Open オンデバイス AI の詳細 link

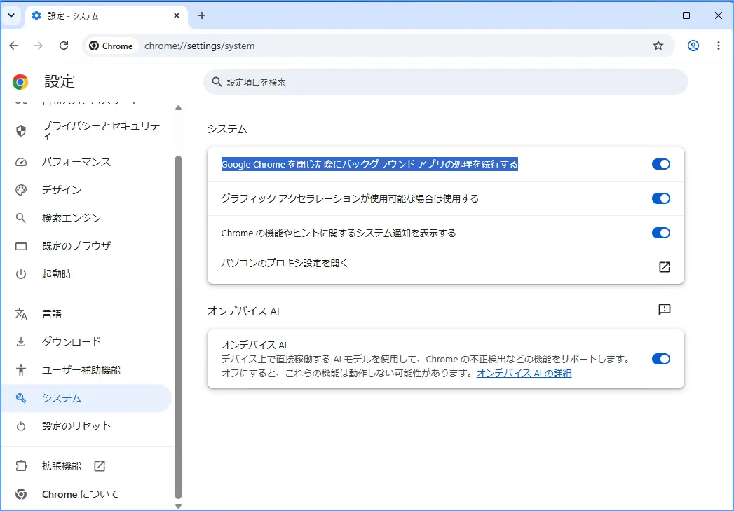click(x=524, y=374)
